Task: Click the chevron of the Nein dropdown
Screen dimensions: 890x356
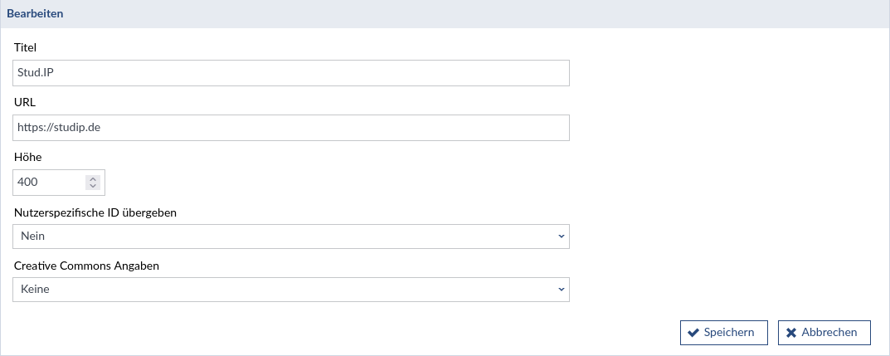Action: coord(562,237)
